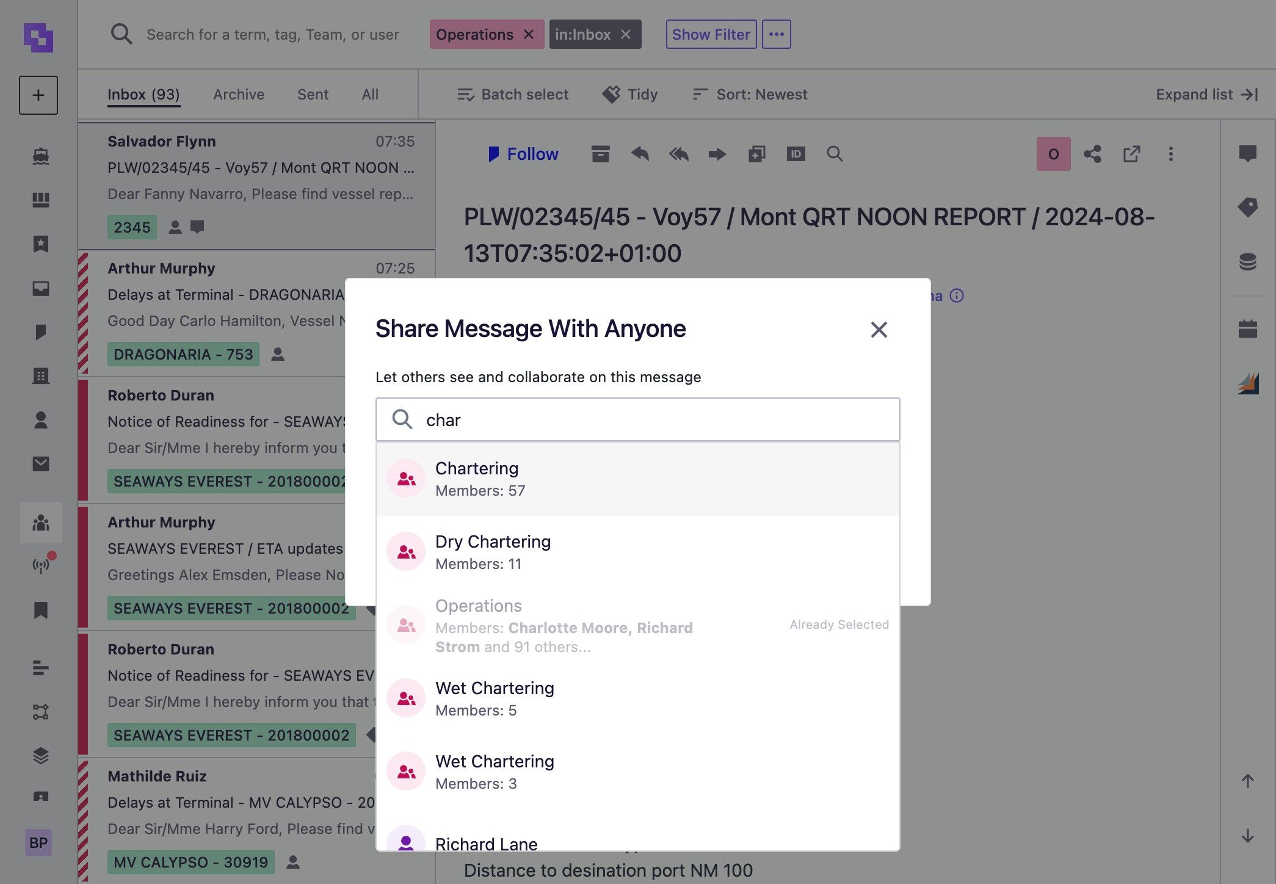Click the Show Filter button
Image resolution: width=1276 pixels, height=884 pixels.
pos(711,34)
